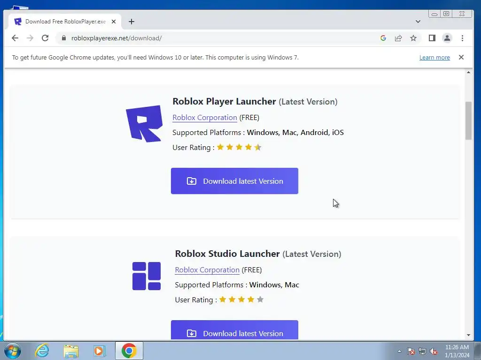Open the Chrome side panel
Image resolution: width=481 pixels, height=360 pixels.
coord(432,38)
